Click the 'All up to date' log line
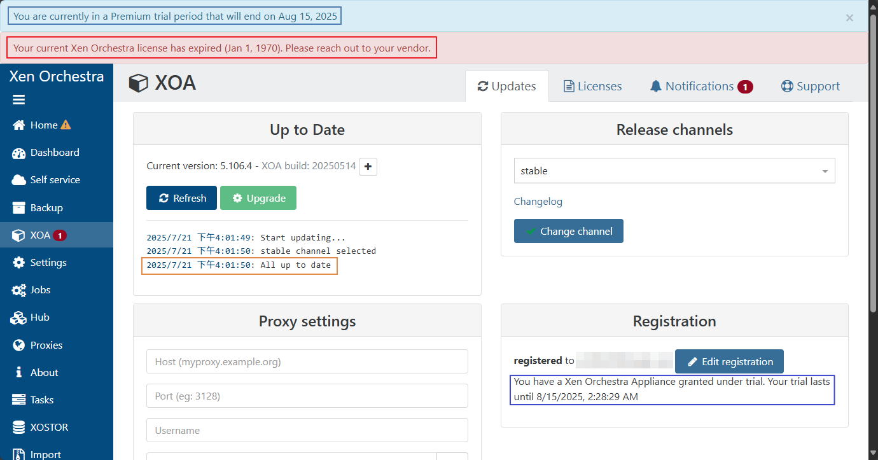The image size is (878, 460). (239, 265)
